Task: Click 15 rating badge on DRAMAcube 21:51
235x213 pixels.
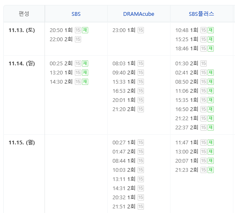Action: pos(141,206)
